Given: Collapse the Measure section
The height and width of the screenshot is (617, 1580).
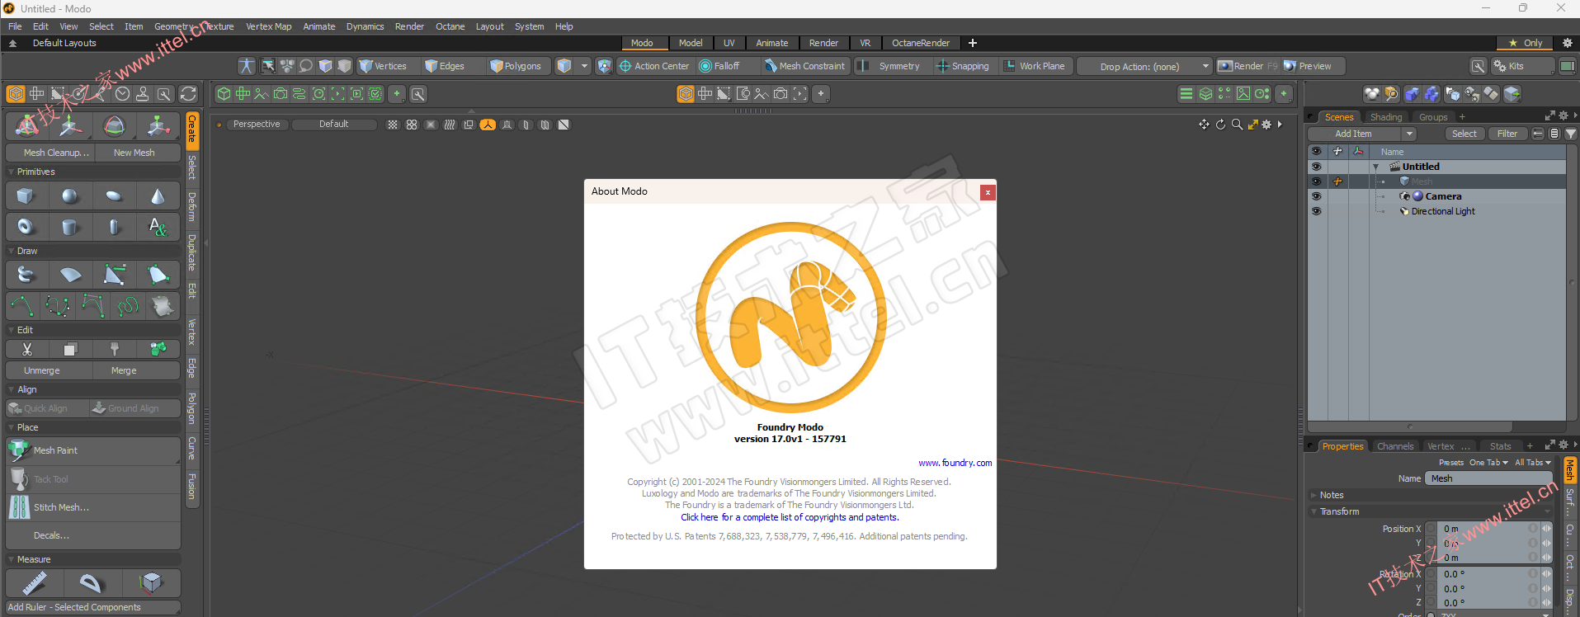Looking at the screenshot, I should (11, 559).
